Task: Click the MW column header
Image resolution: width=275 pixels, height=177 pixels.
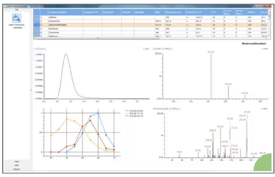Action: pyautogui.click(x=160, y=12)
